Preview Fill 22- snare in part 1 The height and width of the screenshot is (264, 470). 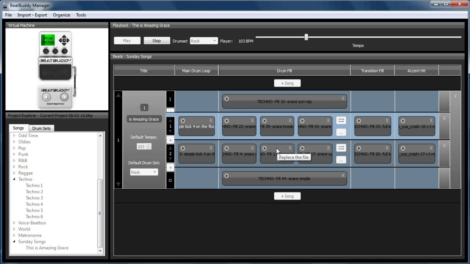click(x=227, y=121)
